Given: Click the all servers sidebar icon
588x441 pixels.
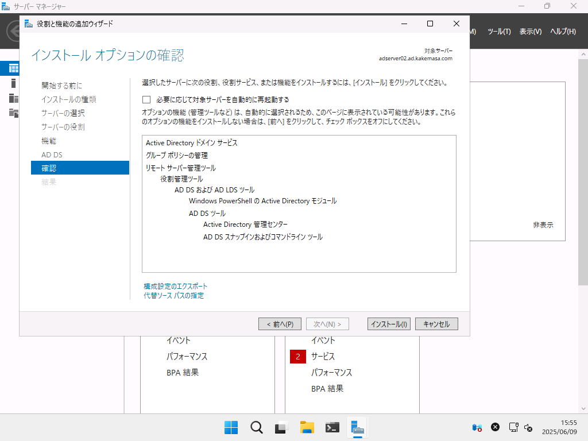Looking at the screenshot, I should click(x=14, y=98).
